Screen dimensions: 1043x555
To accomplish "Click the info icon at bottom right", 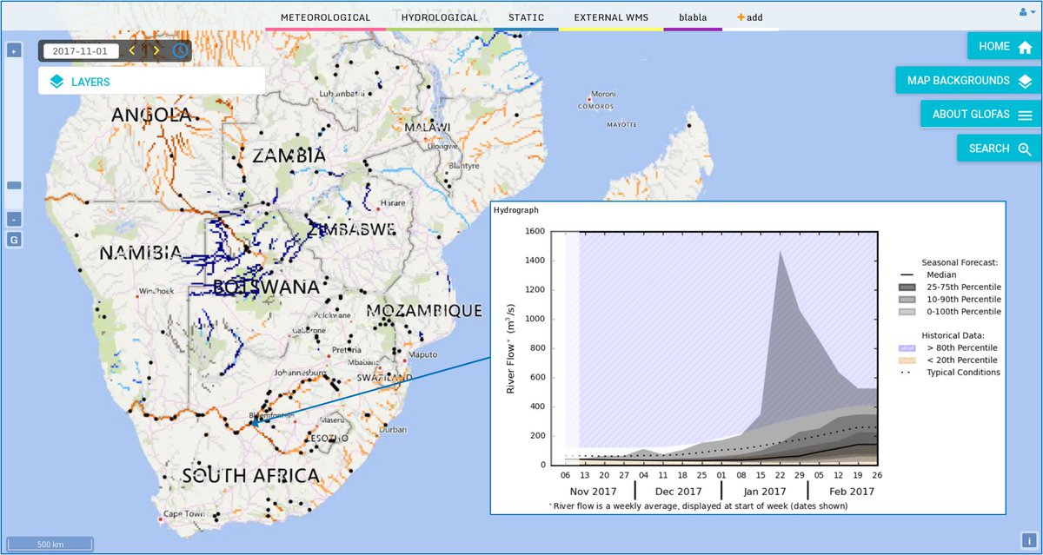I will coord(1027,541).
